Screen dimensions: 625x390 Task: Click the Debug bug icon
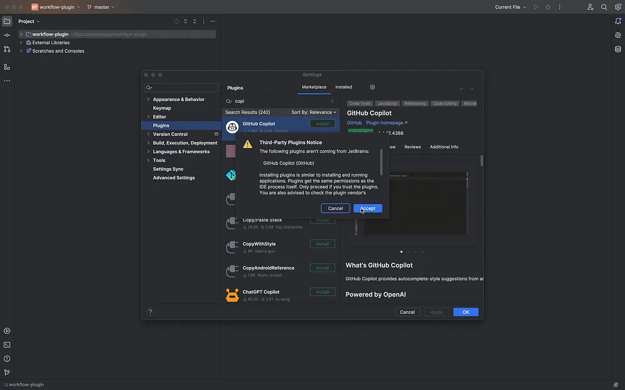[x=548, y=7]
